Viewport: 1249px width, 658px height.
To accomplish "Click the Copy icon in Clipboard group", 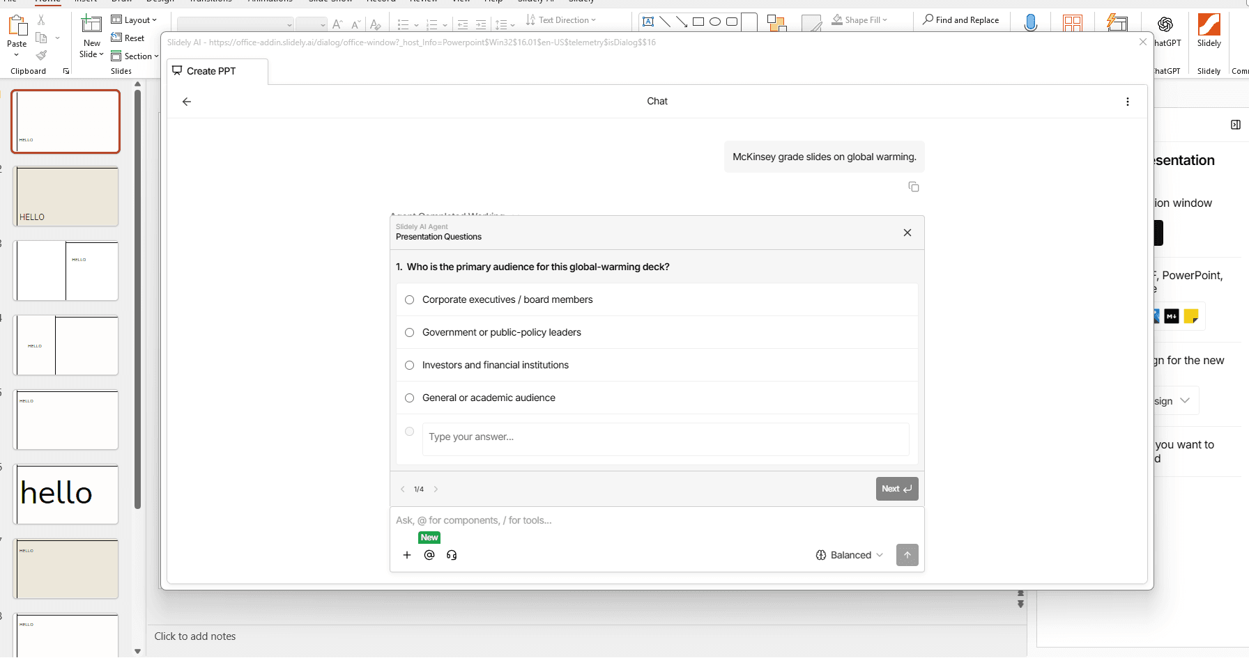I will pos(41,38).
